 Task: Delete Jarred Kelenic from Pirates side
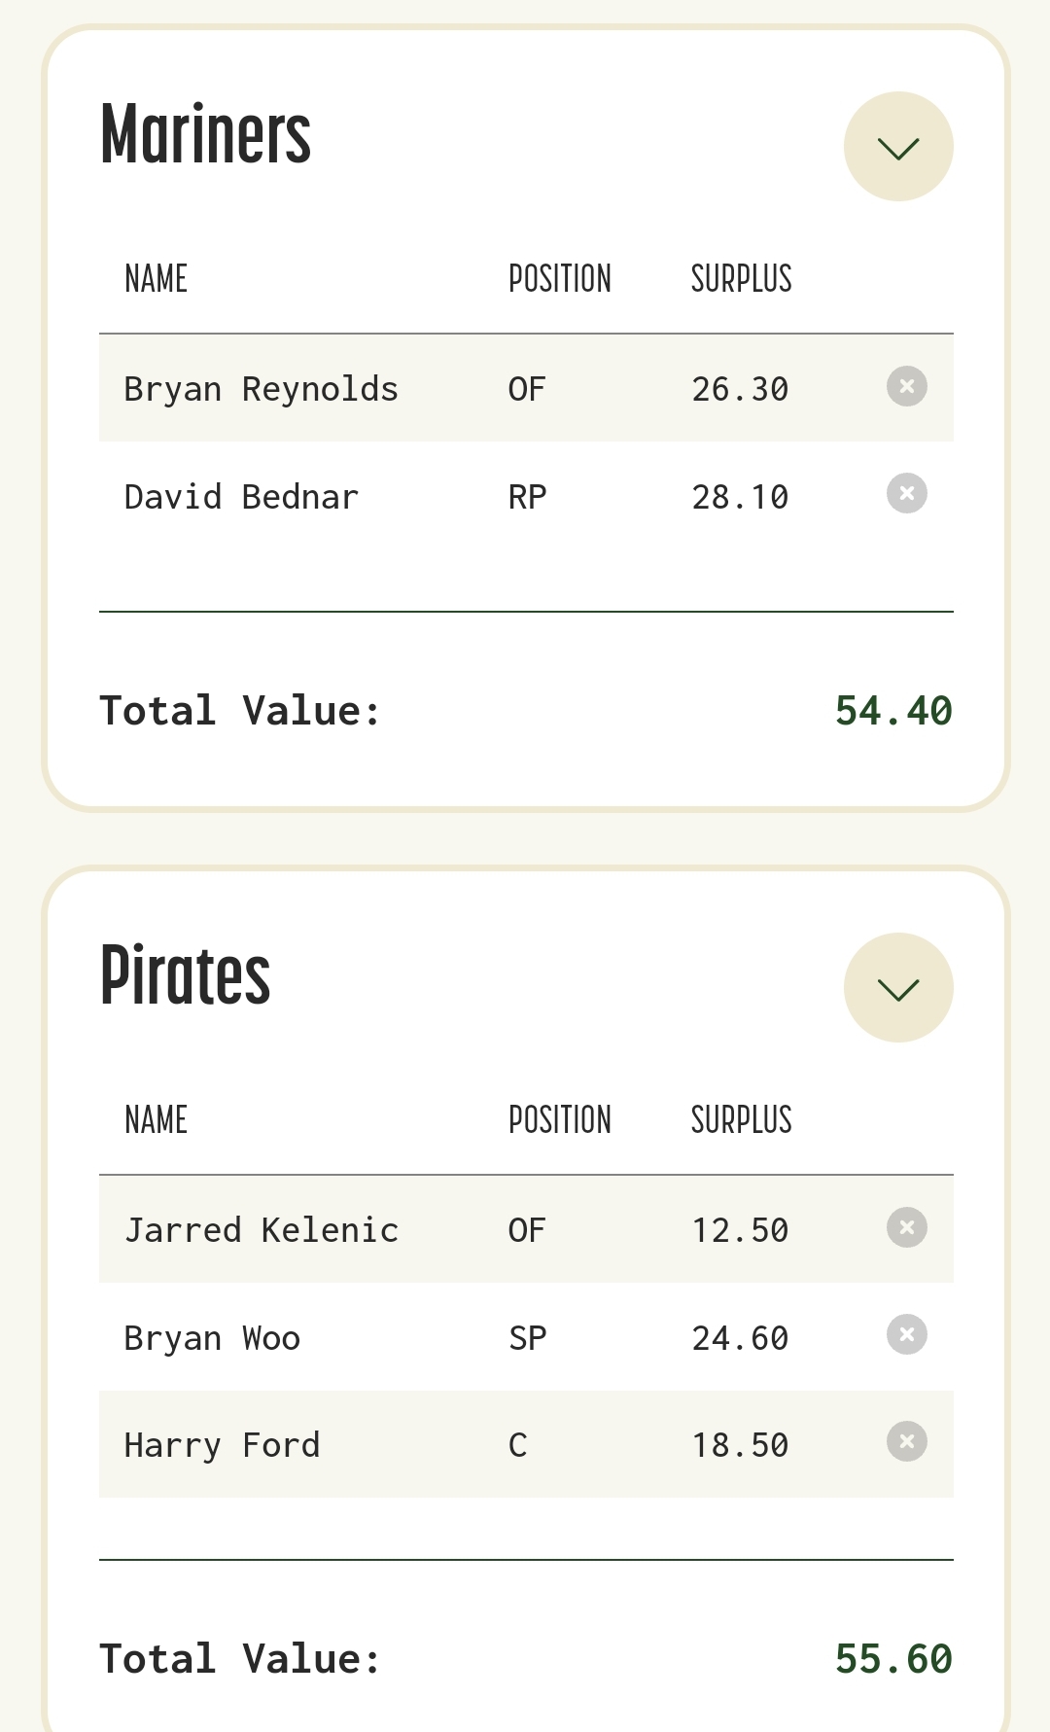coord(906,1227)
